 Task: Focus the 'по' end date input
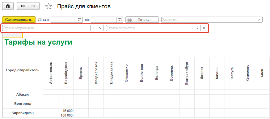coord(104,20)
